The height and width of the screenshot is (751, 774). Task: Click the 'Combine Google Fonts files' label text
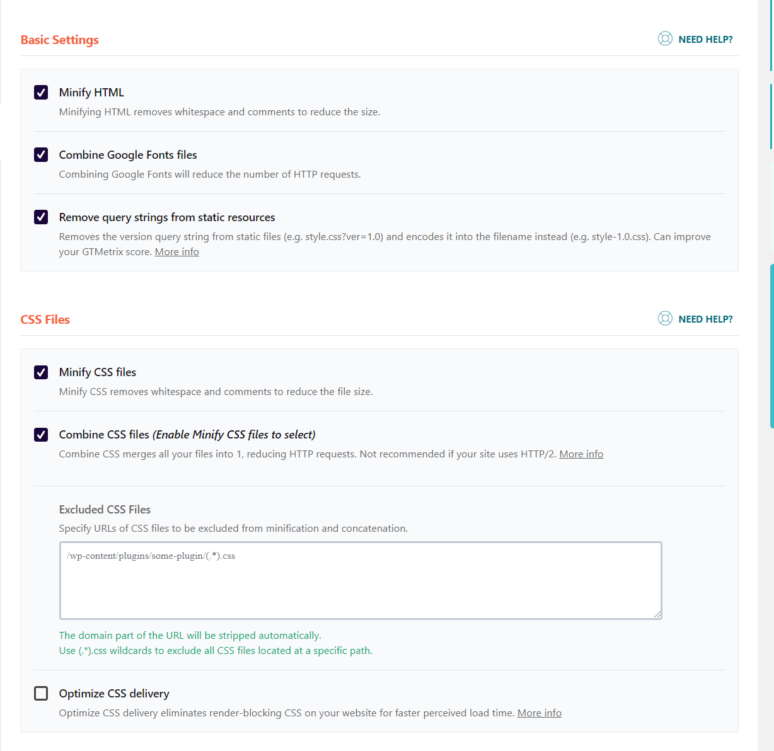(128, 155)
